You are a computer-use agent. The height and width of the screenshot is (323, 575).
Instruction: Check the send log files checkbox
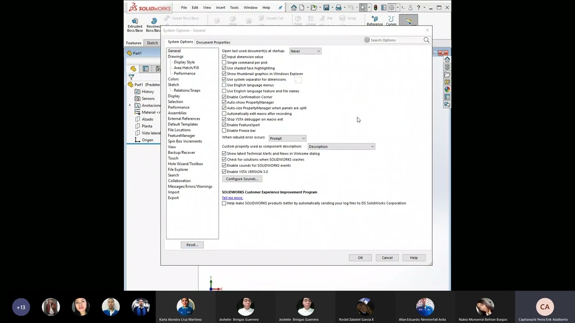click(x=224, y=203)
